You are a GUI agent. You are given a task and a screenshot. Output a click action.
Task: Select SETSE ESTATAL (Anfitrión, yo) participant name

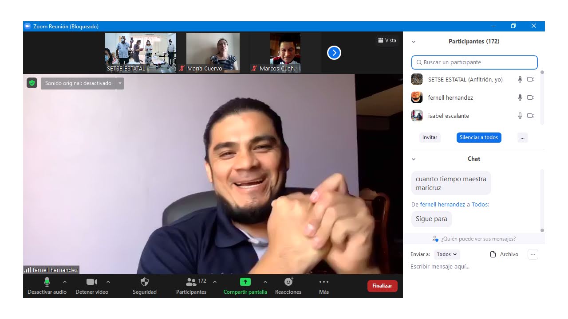click(465, 80)
